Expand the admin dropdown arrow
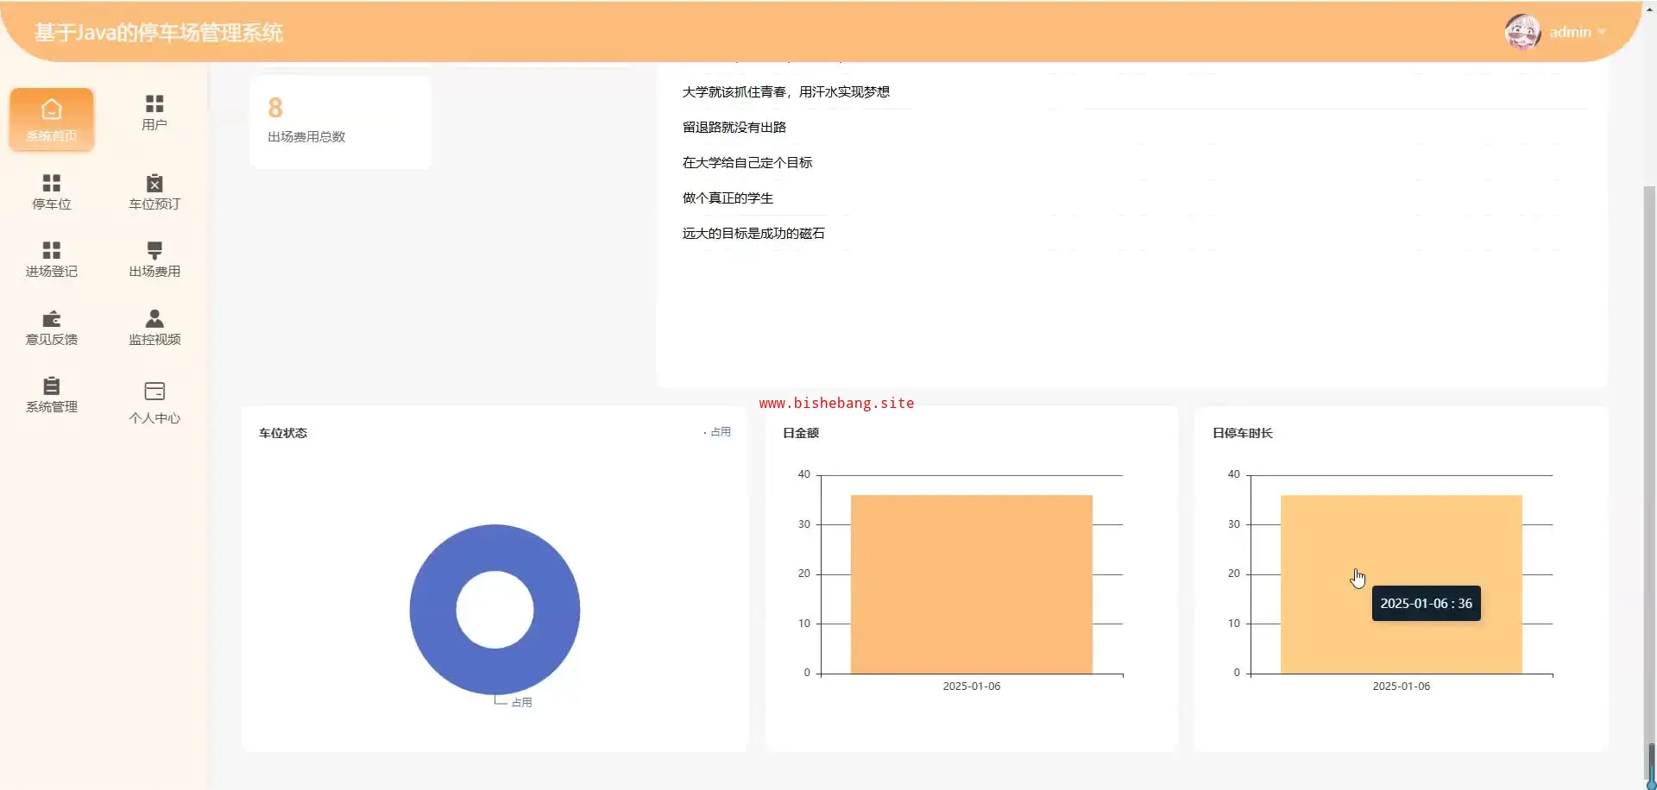The width and height of the screenshot is (1657, 790). 1602,32
